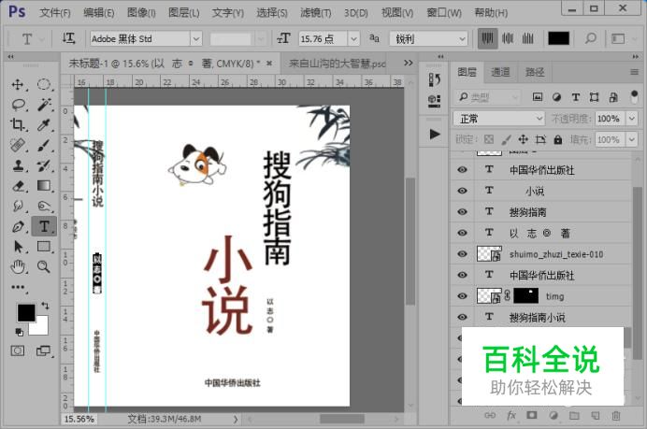
Task: Select the Eyedropper tool
Action: [x=44, y=124]
